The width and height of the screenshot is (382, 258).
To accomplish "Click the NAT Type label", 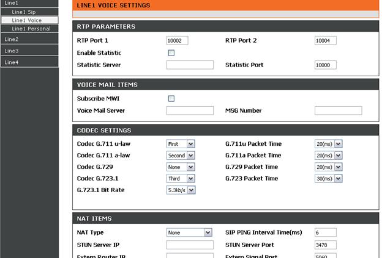I will click(90, 232).
